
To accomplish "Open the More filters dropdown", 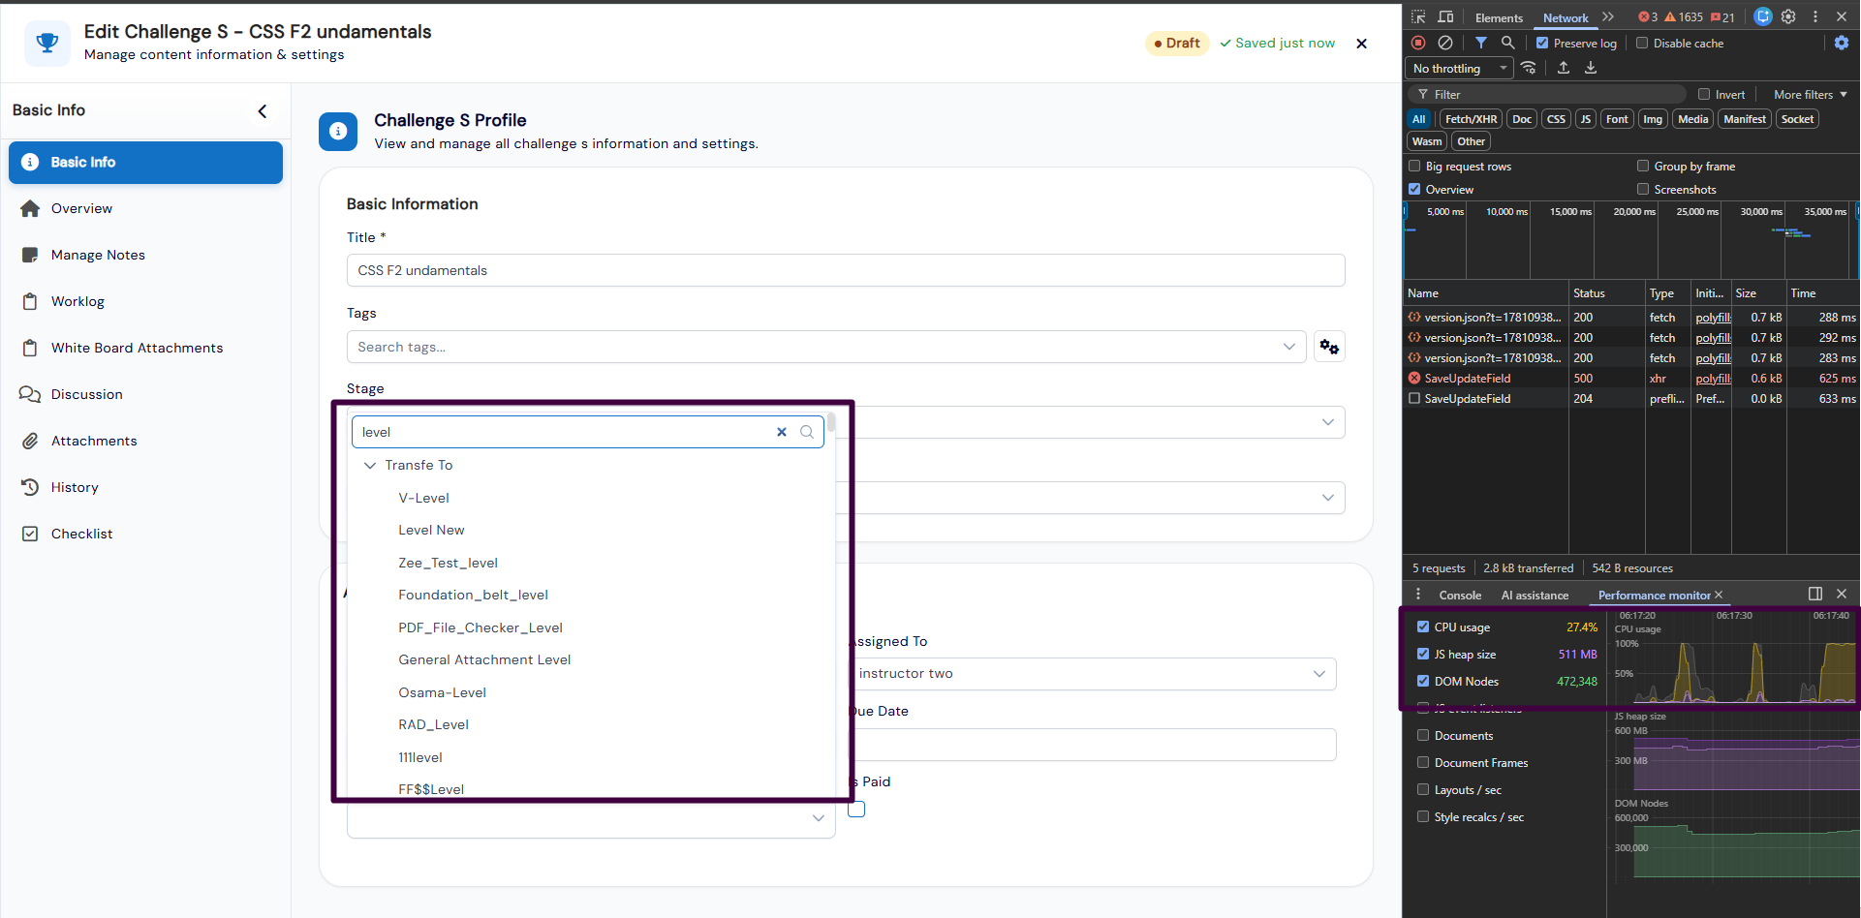I will (1810, 95).
